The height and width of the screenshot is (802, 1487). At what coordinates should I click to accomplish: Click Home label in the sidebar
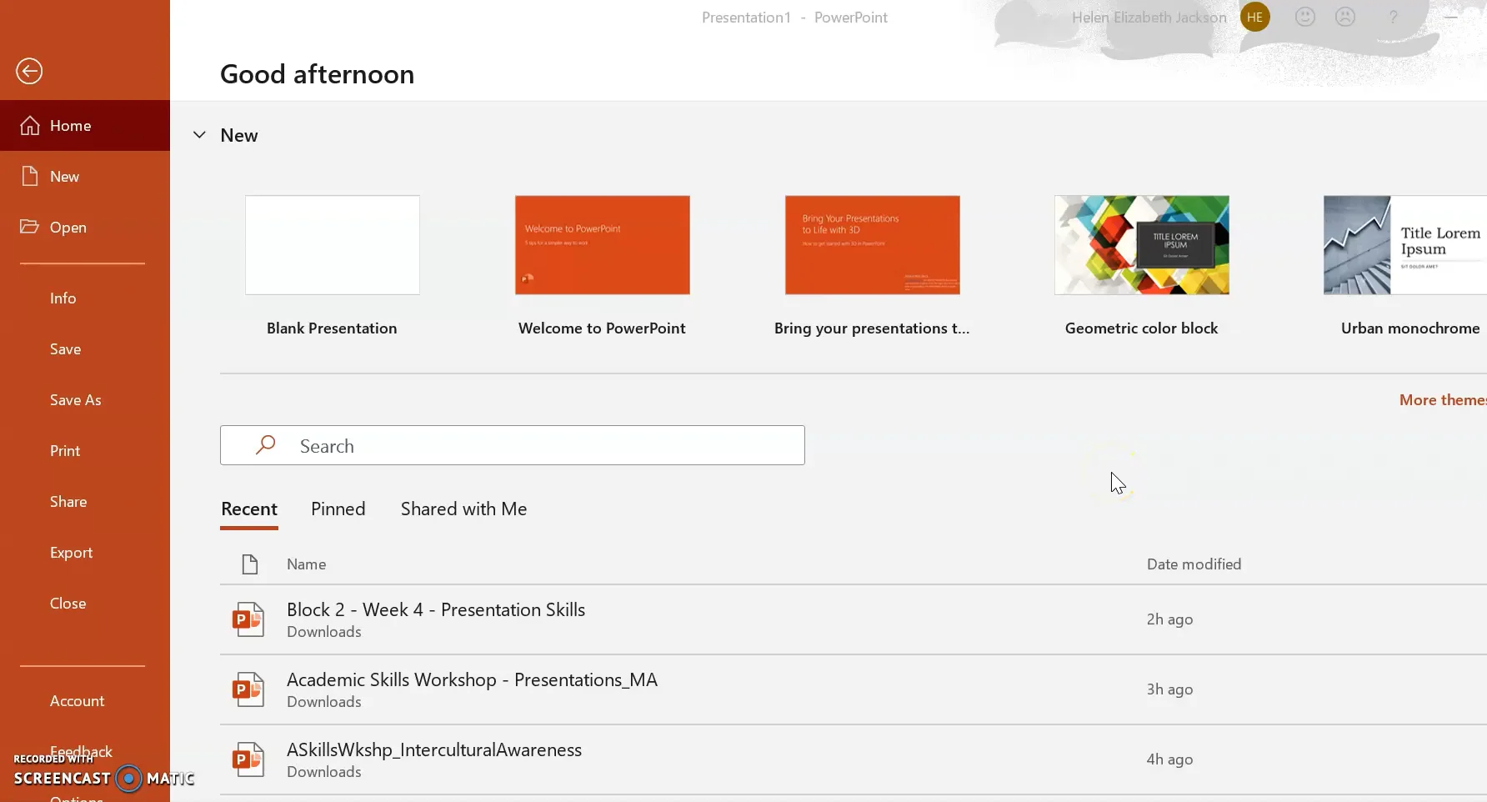pyautogui.click(x=70, y=125)
